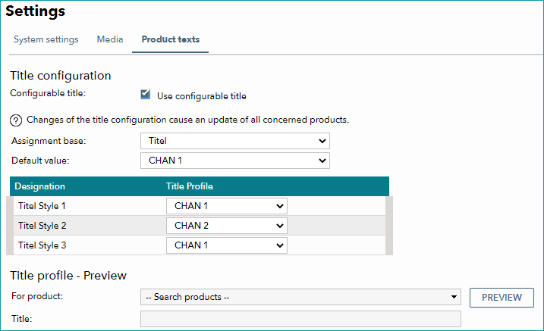The height and width of the screenshot is (331, 544).
Task: Click the help question mark icon
Action: pos(16,120)
